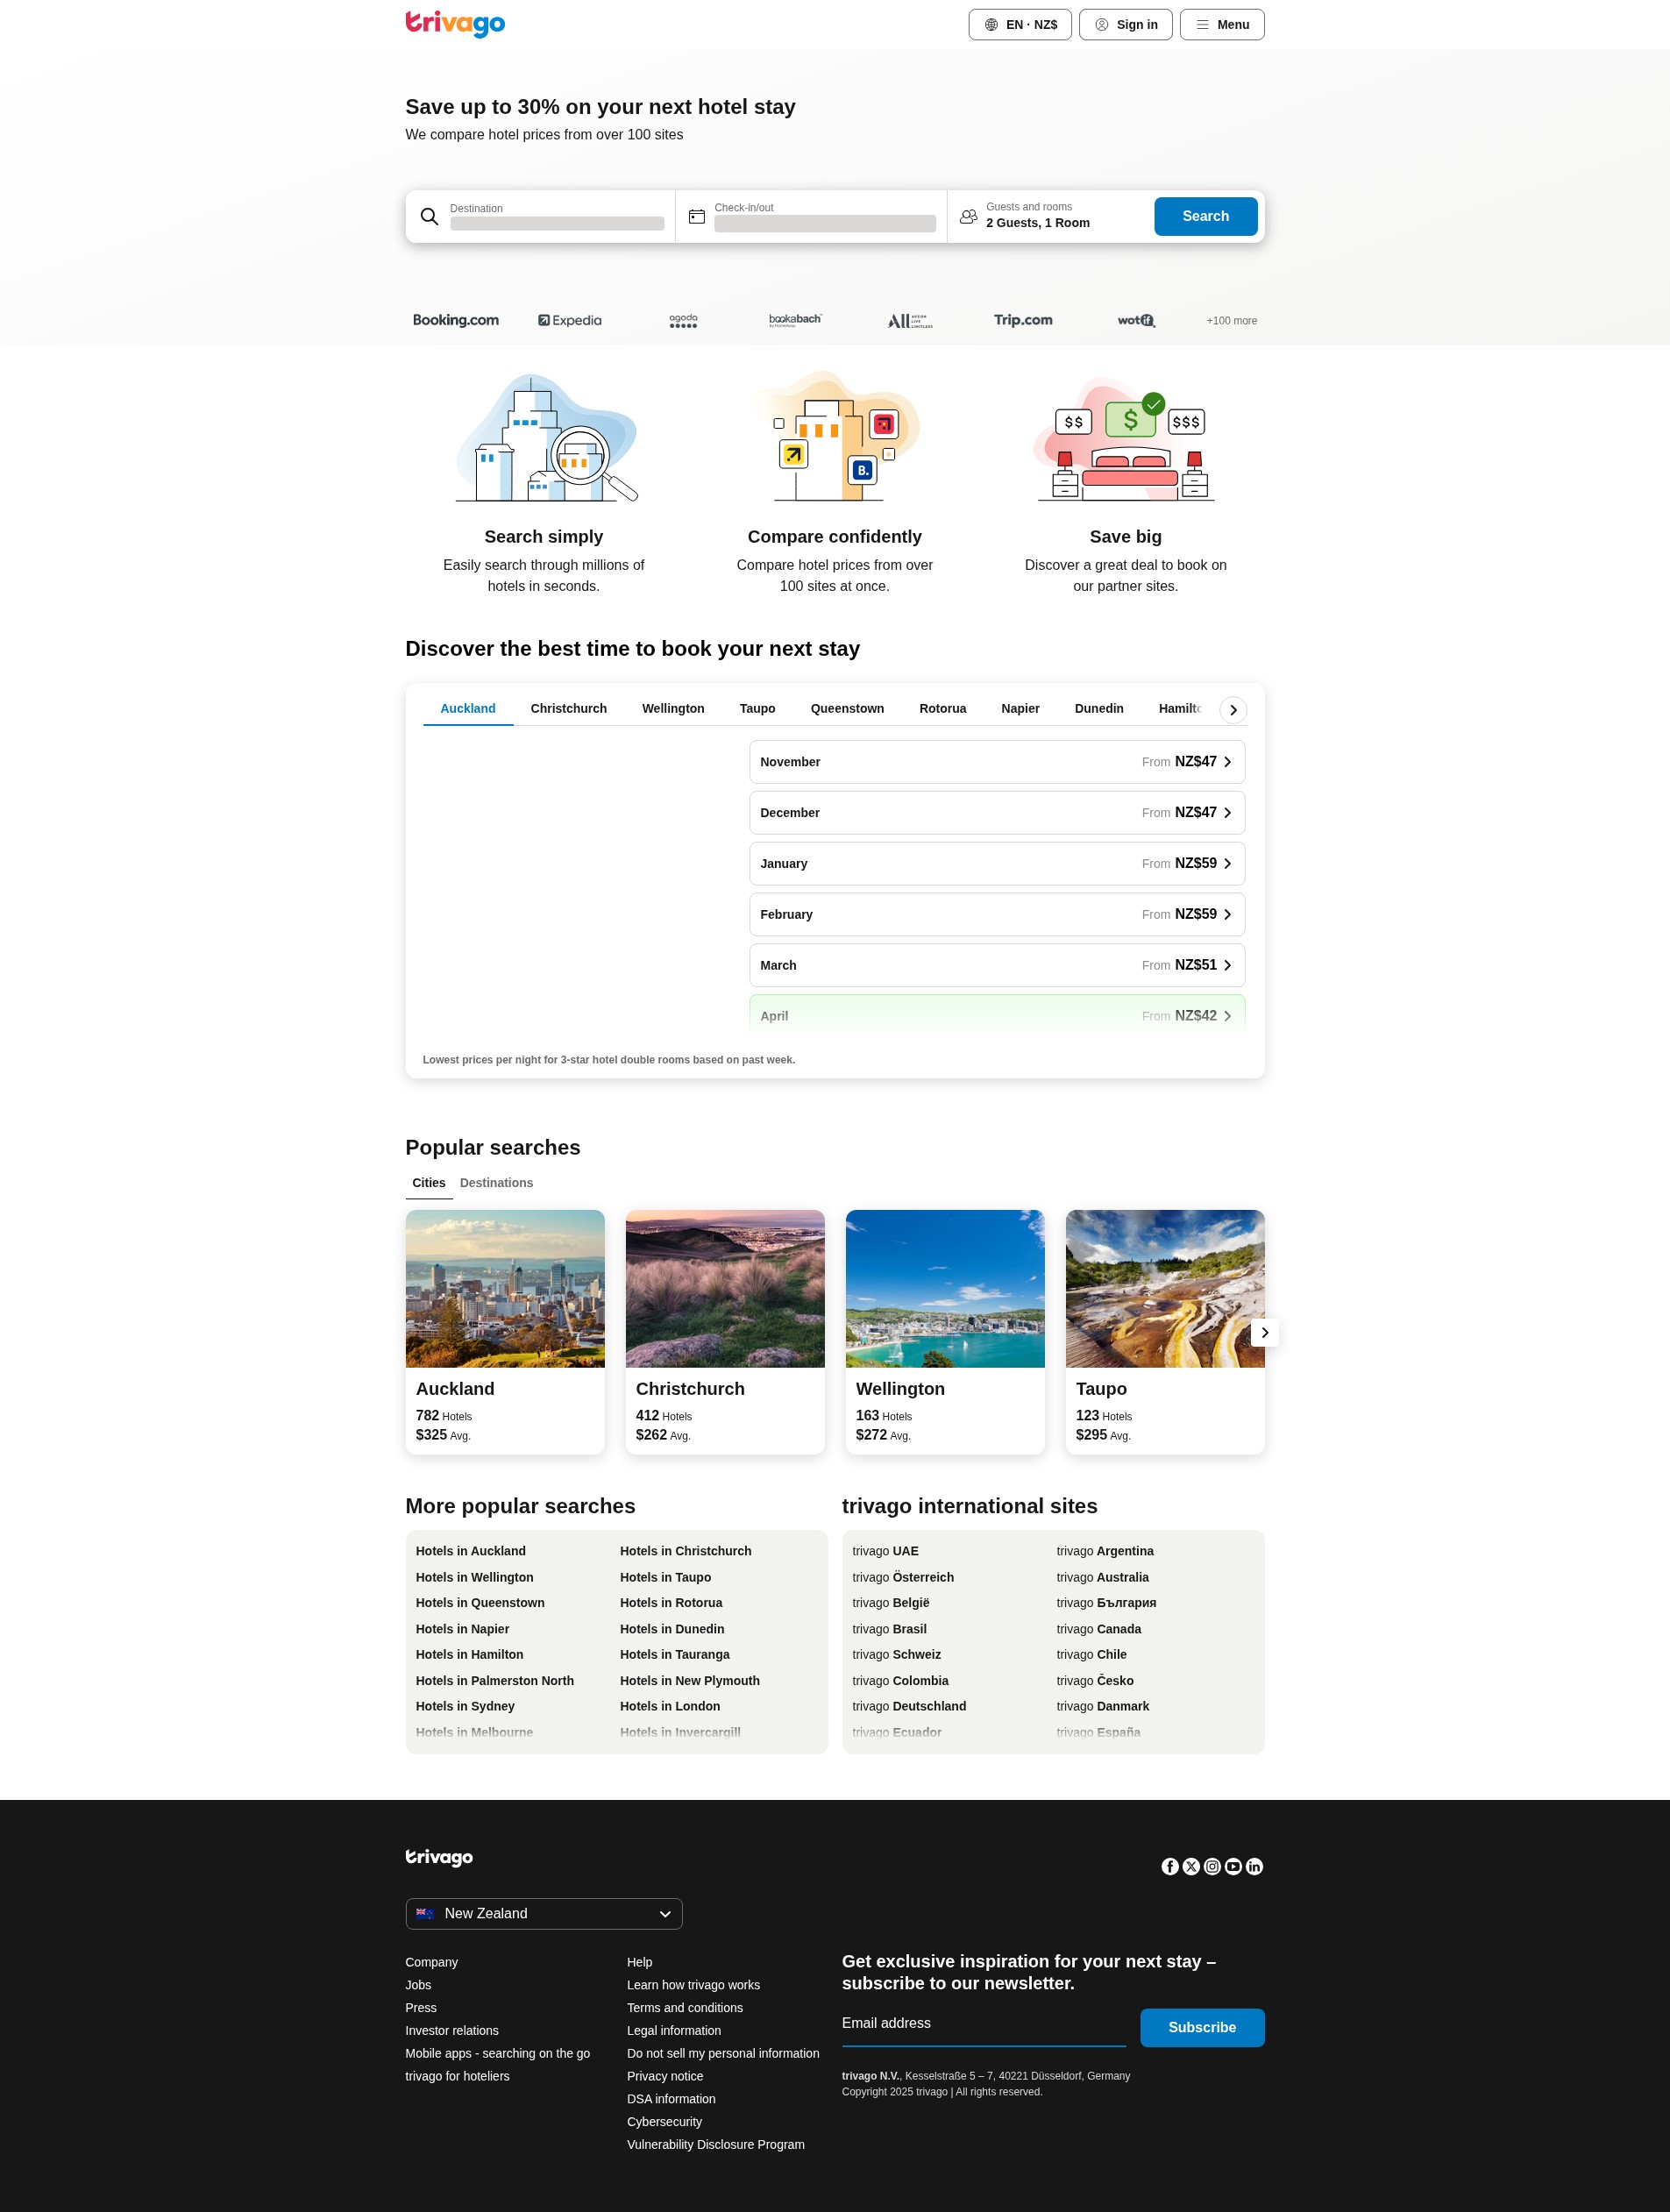Expand the November price row

point(997,762)
